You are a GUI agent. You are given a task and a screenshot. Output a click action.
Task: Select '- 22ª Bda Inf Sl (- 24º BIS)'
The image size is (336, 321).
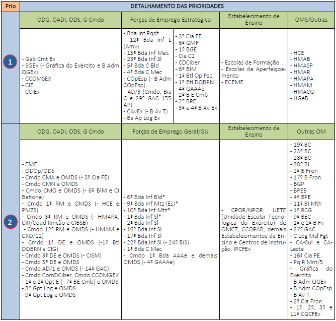[x=156, y=242]
